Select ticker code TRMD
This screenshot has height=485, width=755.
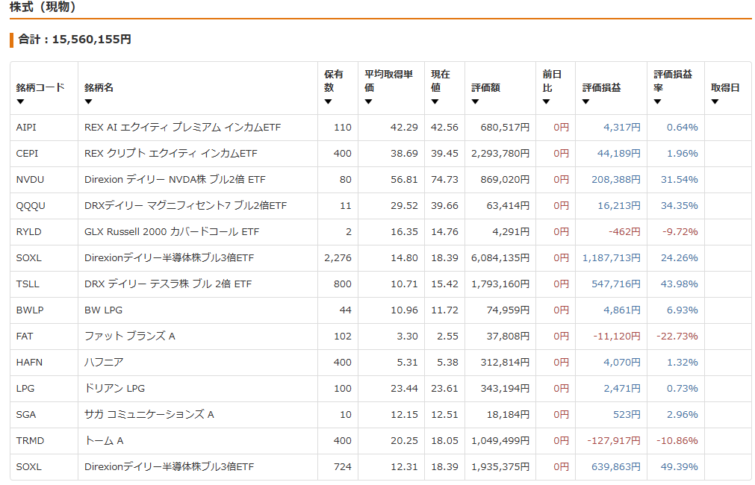point(30,440)
